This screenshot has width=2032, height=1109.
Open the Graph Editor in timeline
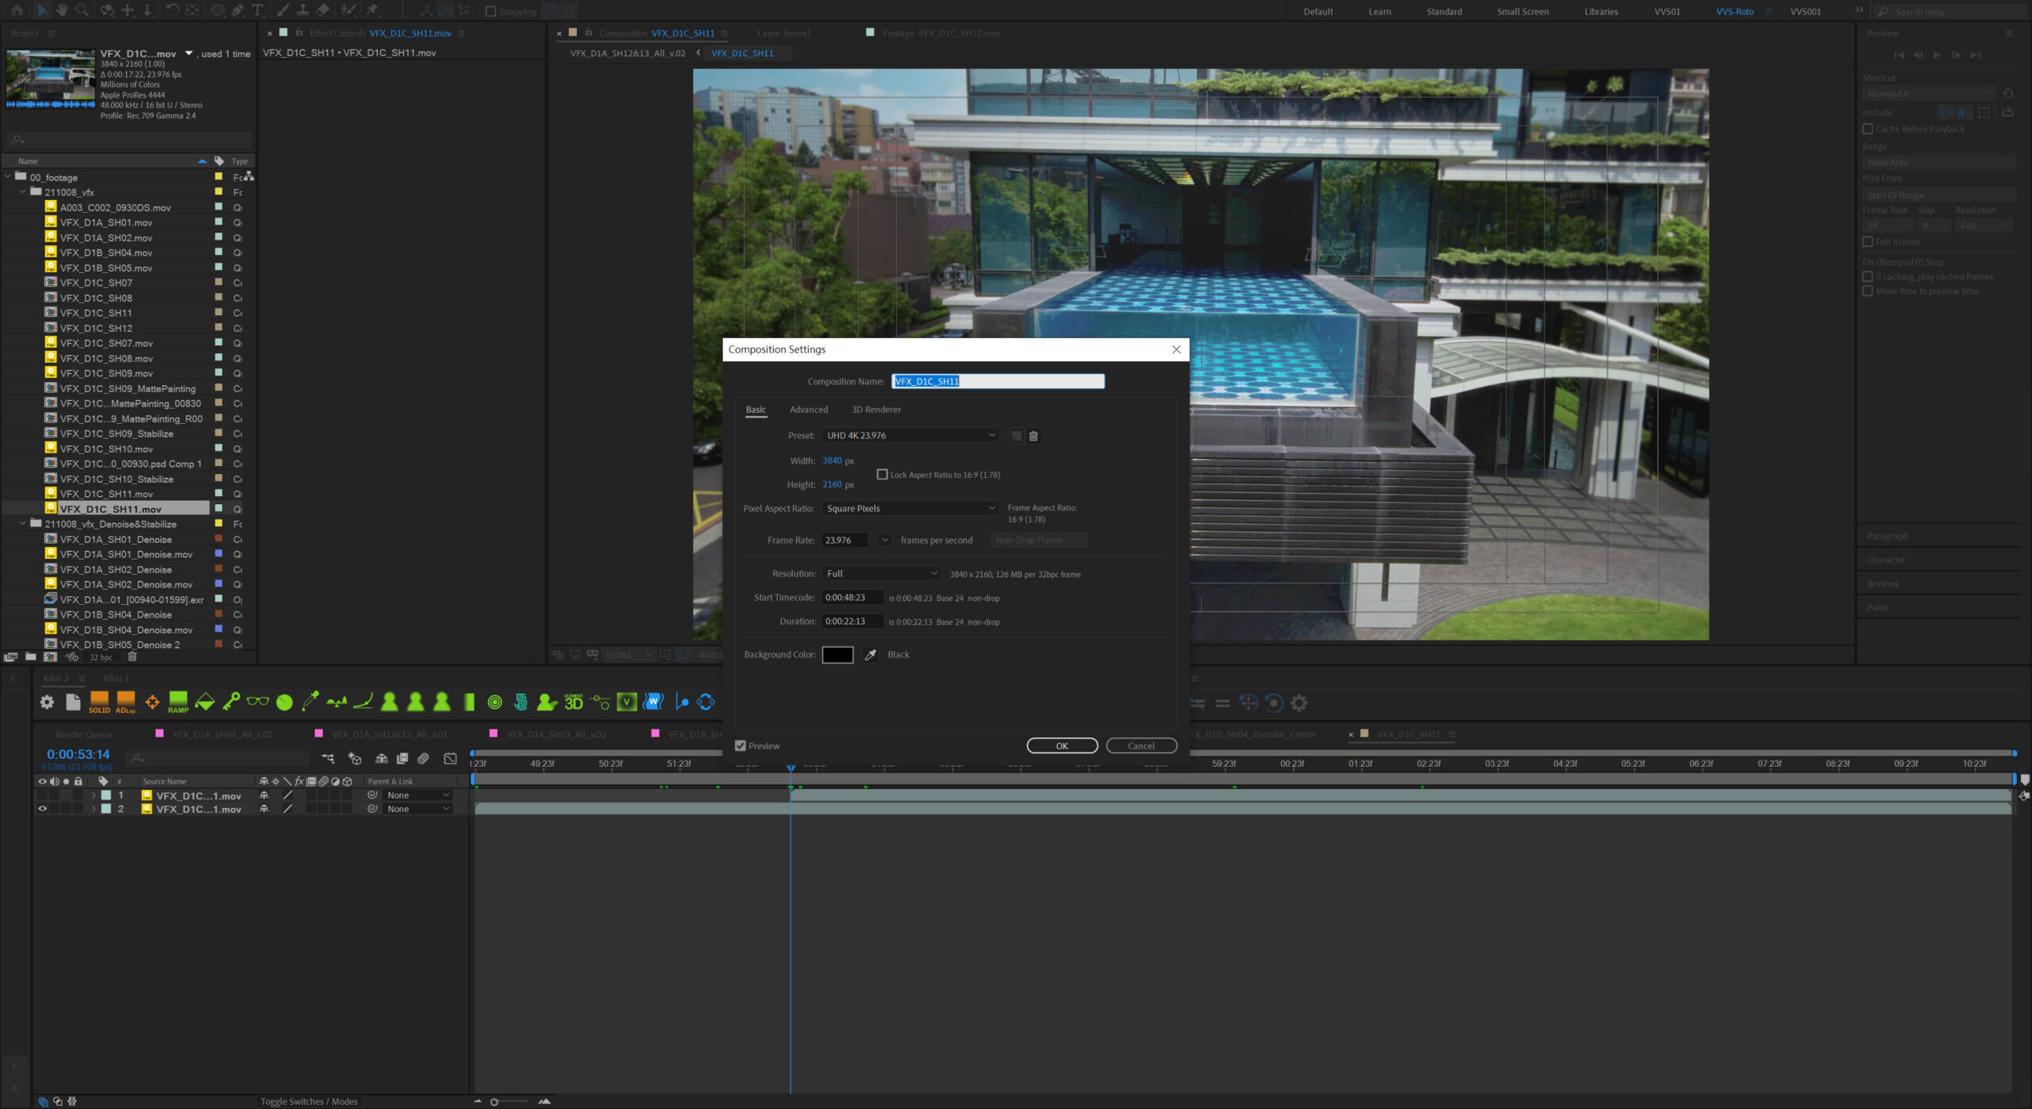[x=450, y=759]
